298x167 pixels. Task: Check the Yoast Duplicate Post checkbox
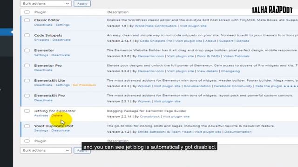[x=27, y=126]
